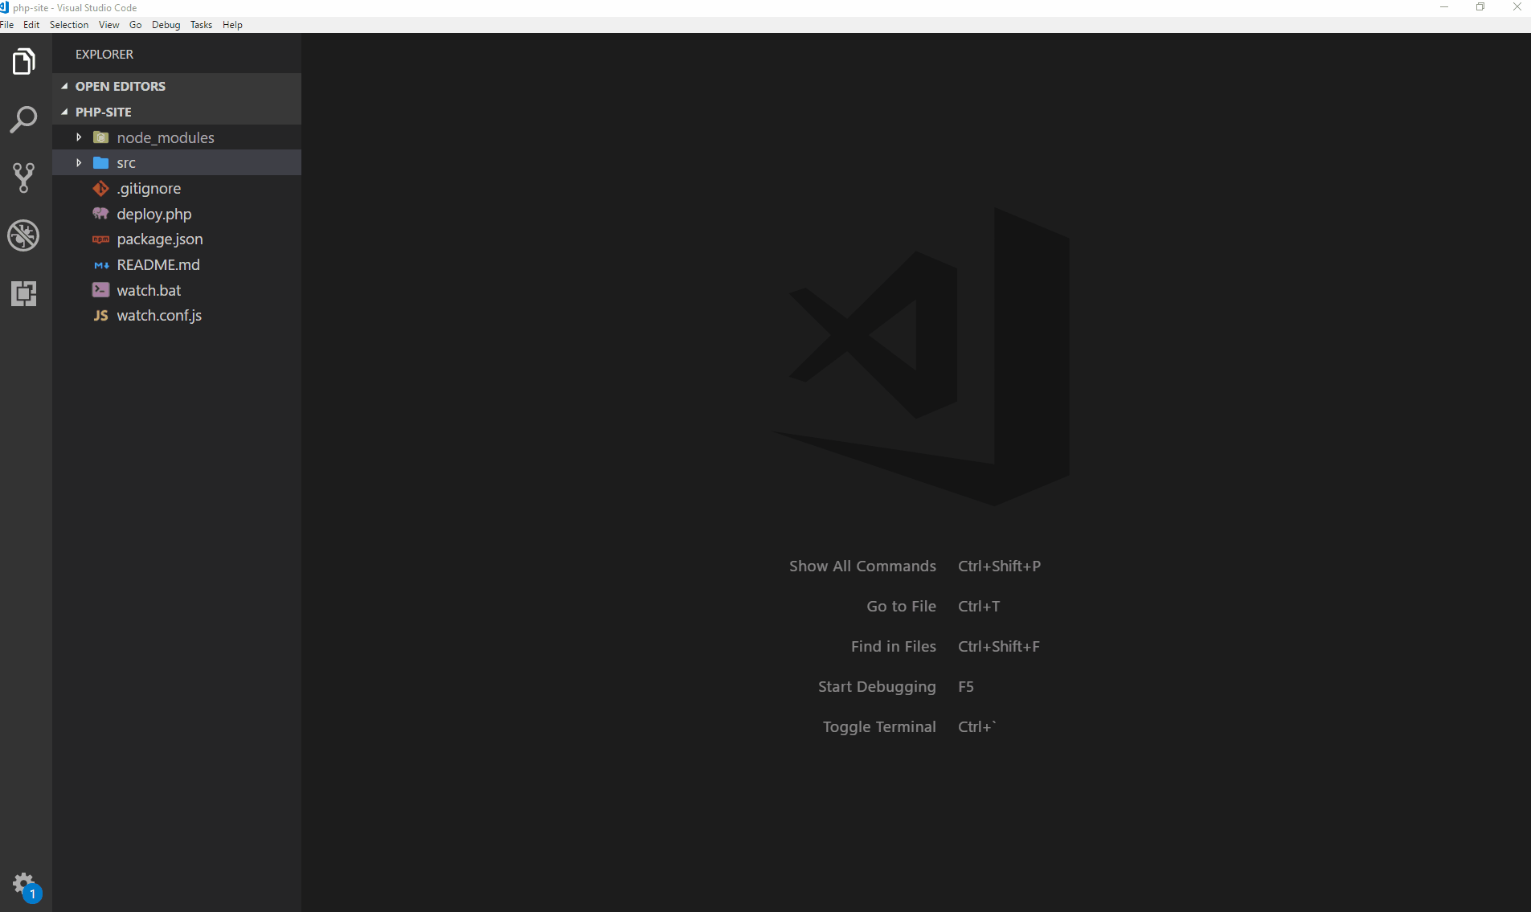1531x912 pixels.
Task: Click the git icon beside .gitignore
Action: [101, 189]
